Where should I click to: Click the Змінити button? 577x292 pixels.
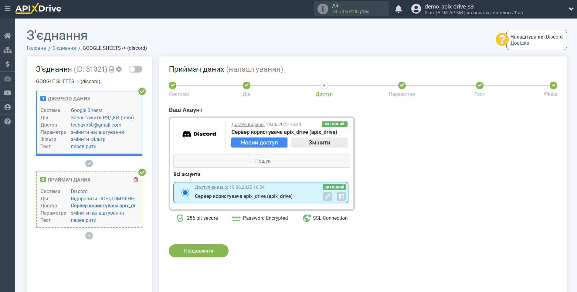click(x=319, y=143)
